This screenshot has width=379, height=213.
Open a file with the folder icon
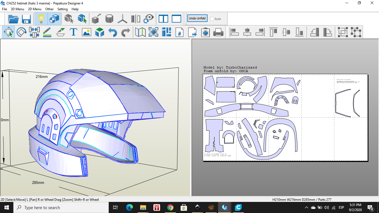14,19
